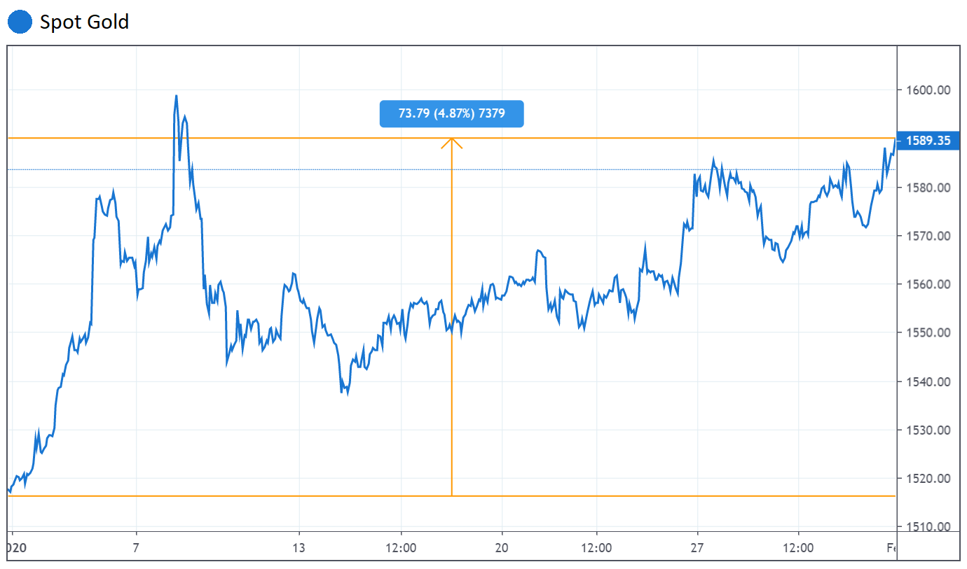Screen dimensions: 967x569
Task: Click date label 7 on time axis
Action: tap(137, 546)
